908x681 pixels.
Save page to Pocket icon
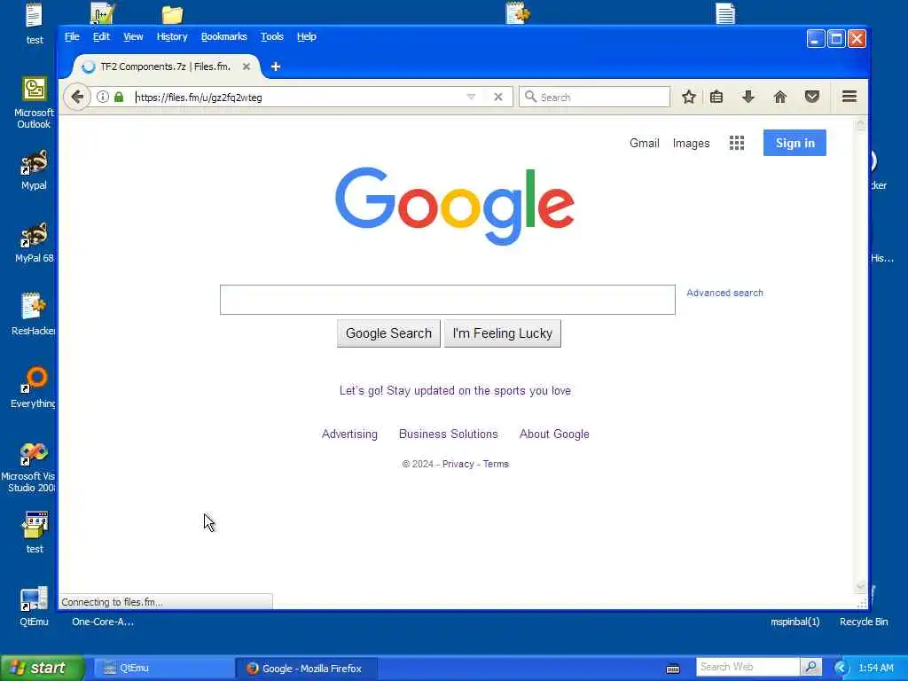click(x=812, y=97)
